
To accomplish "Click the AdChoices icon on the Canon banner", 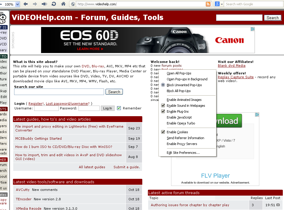I will (253, 29).
